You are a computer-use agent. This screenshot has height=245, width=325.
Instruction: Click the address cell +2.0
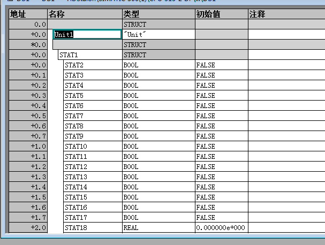pyautogui.click(x=28, y=227)
